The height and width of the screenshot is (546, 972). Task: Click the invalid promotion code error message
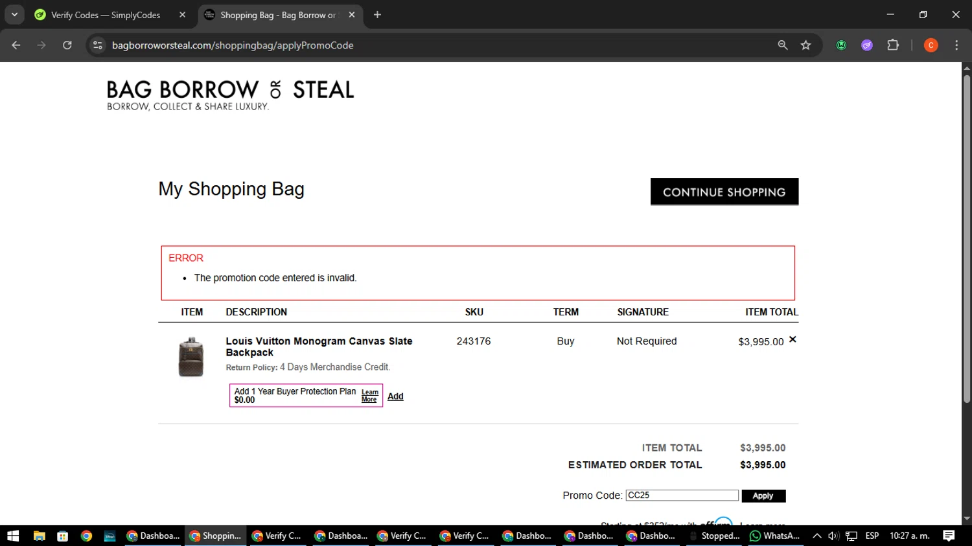tap(275, 278)
